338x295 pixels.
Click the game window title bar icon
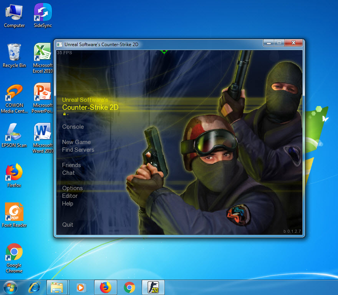(x=59, y=45)
